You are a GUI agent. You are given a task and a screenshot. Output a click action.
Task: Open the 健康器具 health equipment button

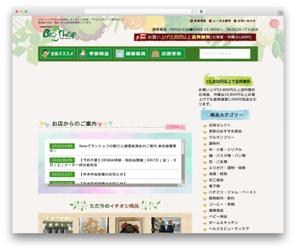pos(131,53)
